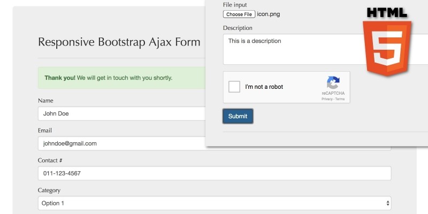Open the Category dropdown showing Option 1

214,203
